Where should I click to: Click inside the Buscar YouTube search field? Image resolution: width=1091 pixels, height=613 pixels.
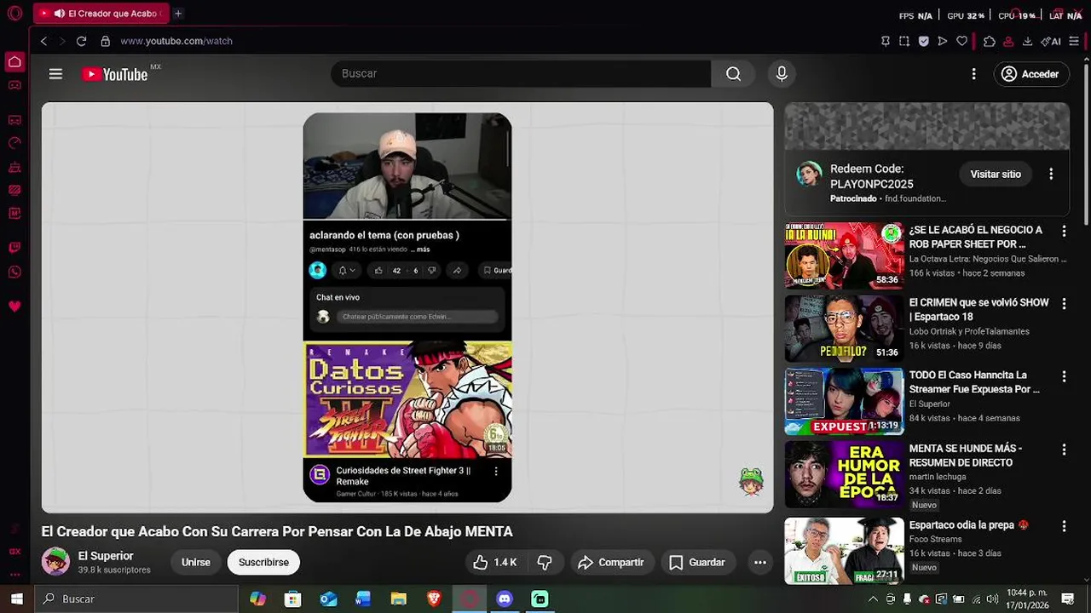pyautogui.click(x=520, y=74)
